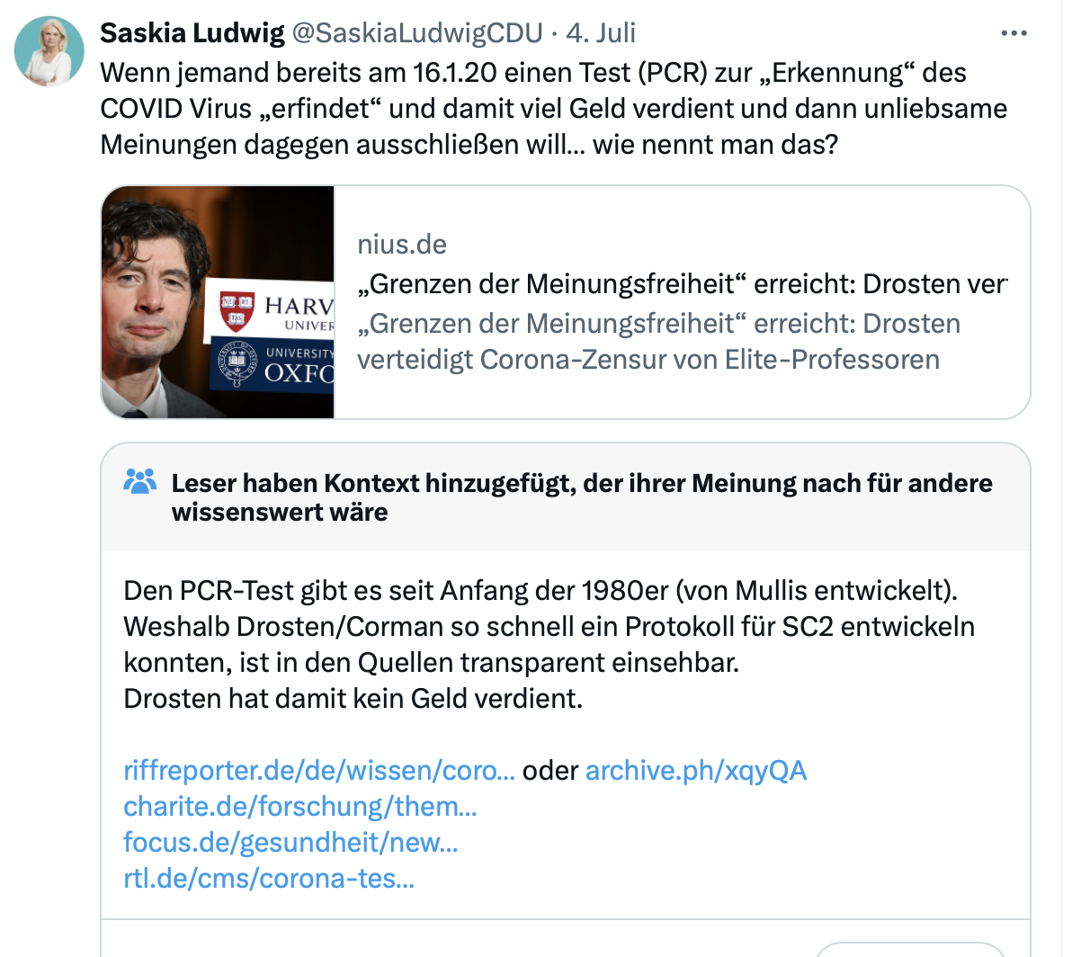This screenshot has width=1081, height=957.
Task: Click the nius.de domain label
Action: [x=402, y=245]
